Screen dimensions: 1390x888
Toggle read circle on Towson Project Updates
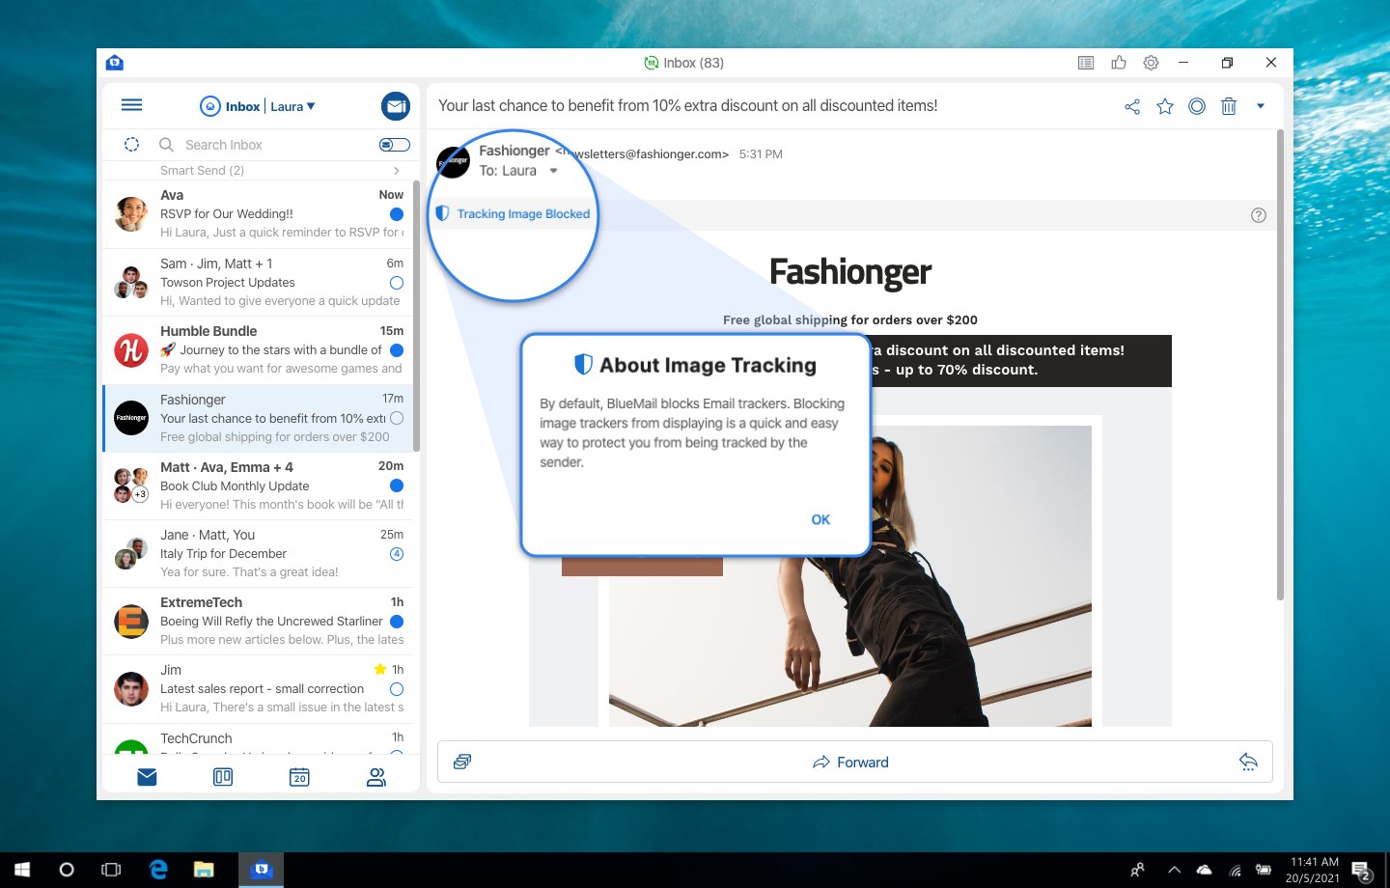pos(397,283)
